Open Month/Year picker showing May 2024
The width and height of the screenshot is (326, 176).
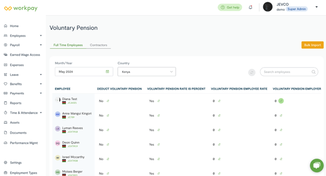(x=84, y=72)
